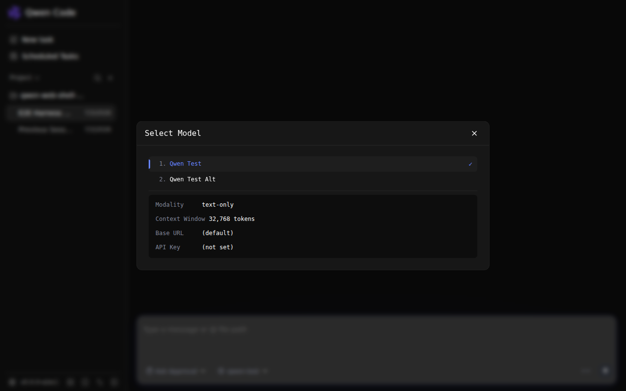
Task: Click the API Key label
Action: tap(168, 247)
